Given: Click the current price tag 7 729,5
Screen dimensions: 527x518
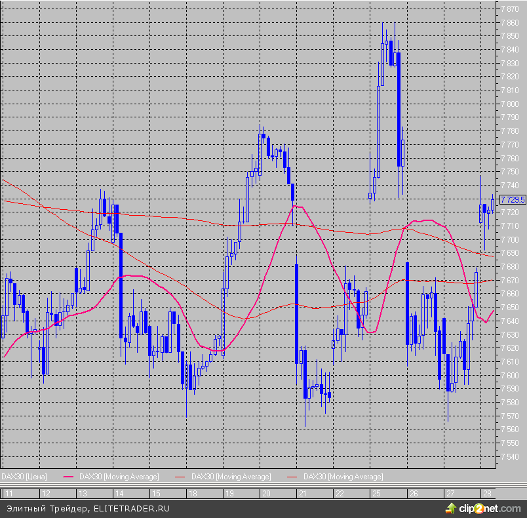Looking at the screenshot, I should coord(513,199).
